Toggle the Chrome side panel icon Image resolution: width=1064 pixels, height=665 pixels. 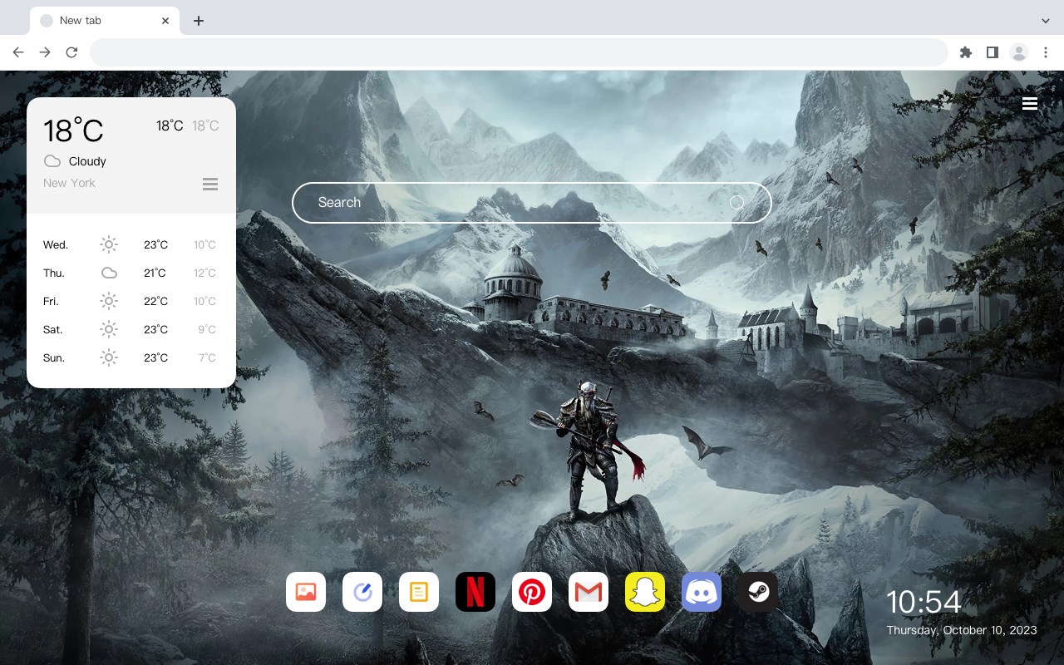[992, 52]
